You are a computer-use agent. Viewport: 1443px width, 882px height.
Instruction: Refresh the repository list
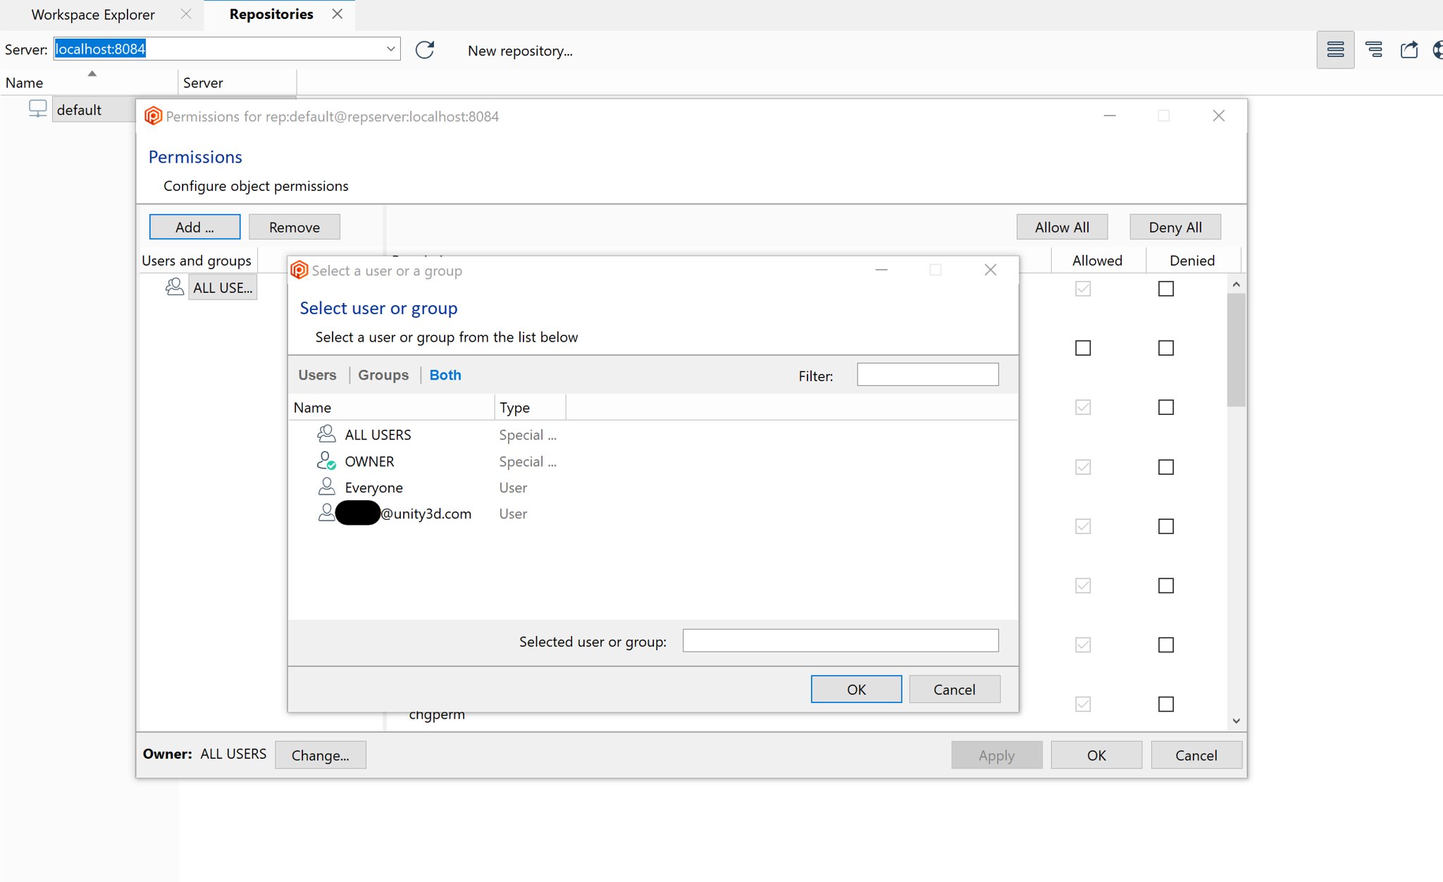424,49
